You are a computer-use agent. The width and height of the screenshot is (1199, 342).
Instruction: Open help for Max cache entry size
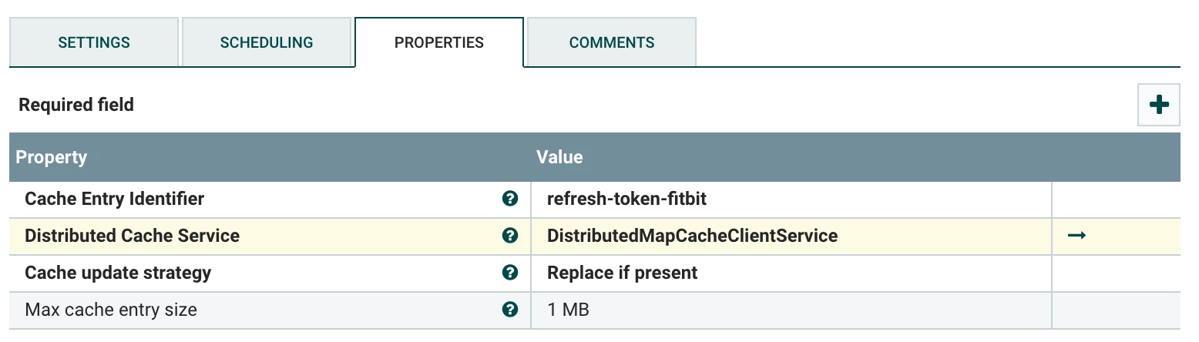pyautogui.click(x=509, y=310)
